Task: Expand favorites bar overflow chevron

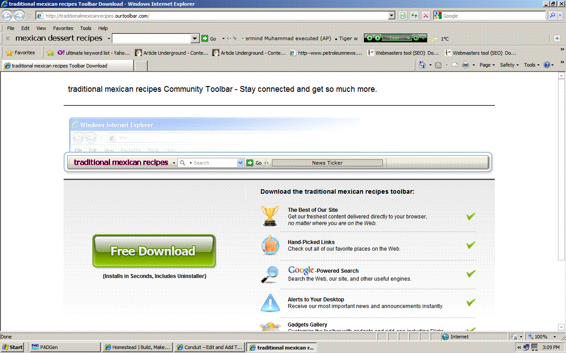Action: (x=562, y=49)
